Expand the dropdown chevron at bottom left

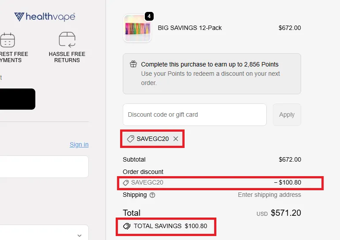click(x=79, y=236)
